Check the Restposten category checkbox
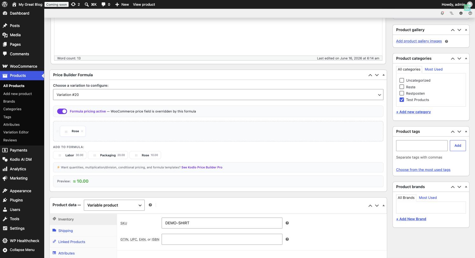 402,93
